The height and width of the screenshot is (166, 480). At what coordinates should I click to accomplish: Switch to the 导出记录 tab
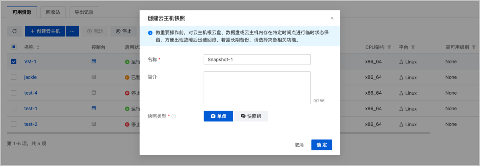point(84,12)
